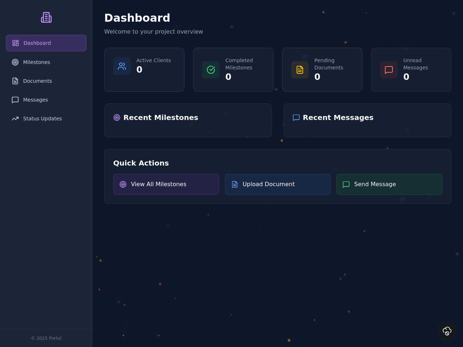Image resolution: width=463 pixels, height=347 pixels.
Task: Click the Quick Actions heading
Action: click(x=141, y=163)
